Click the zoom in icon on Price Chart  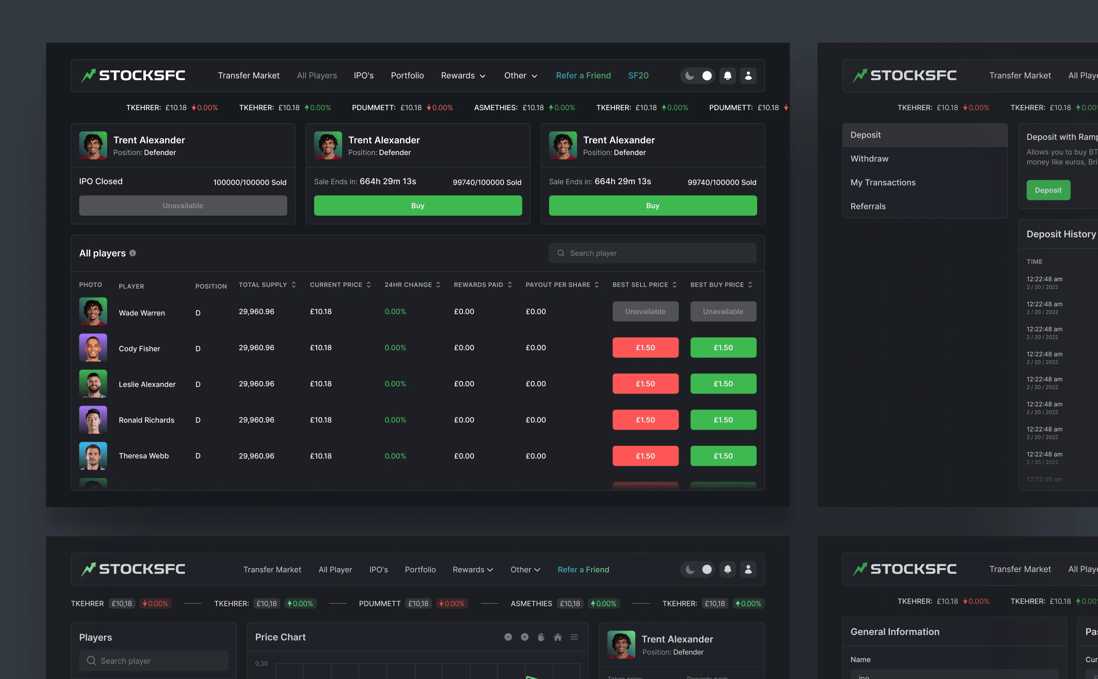524,637
